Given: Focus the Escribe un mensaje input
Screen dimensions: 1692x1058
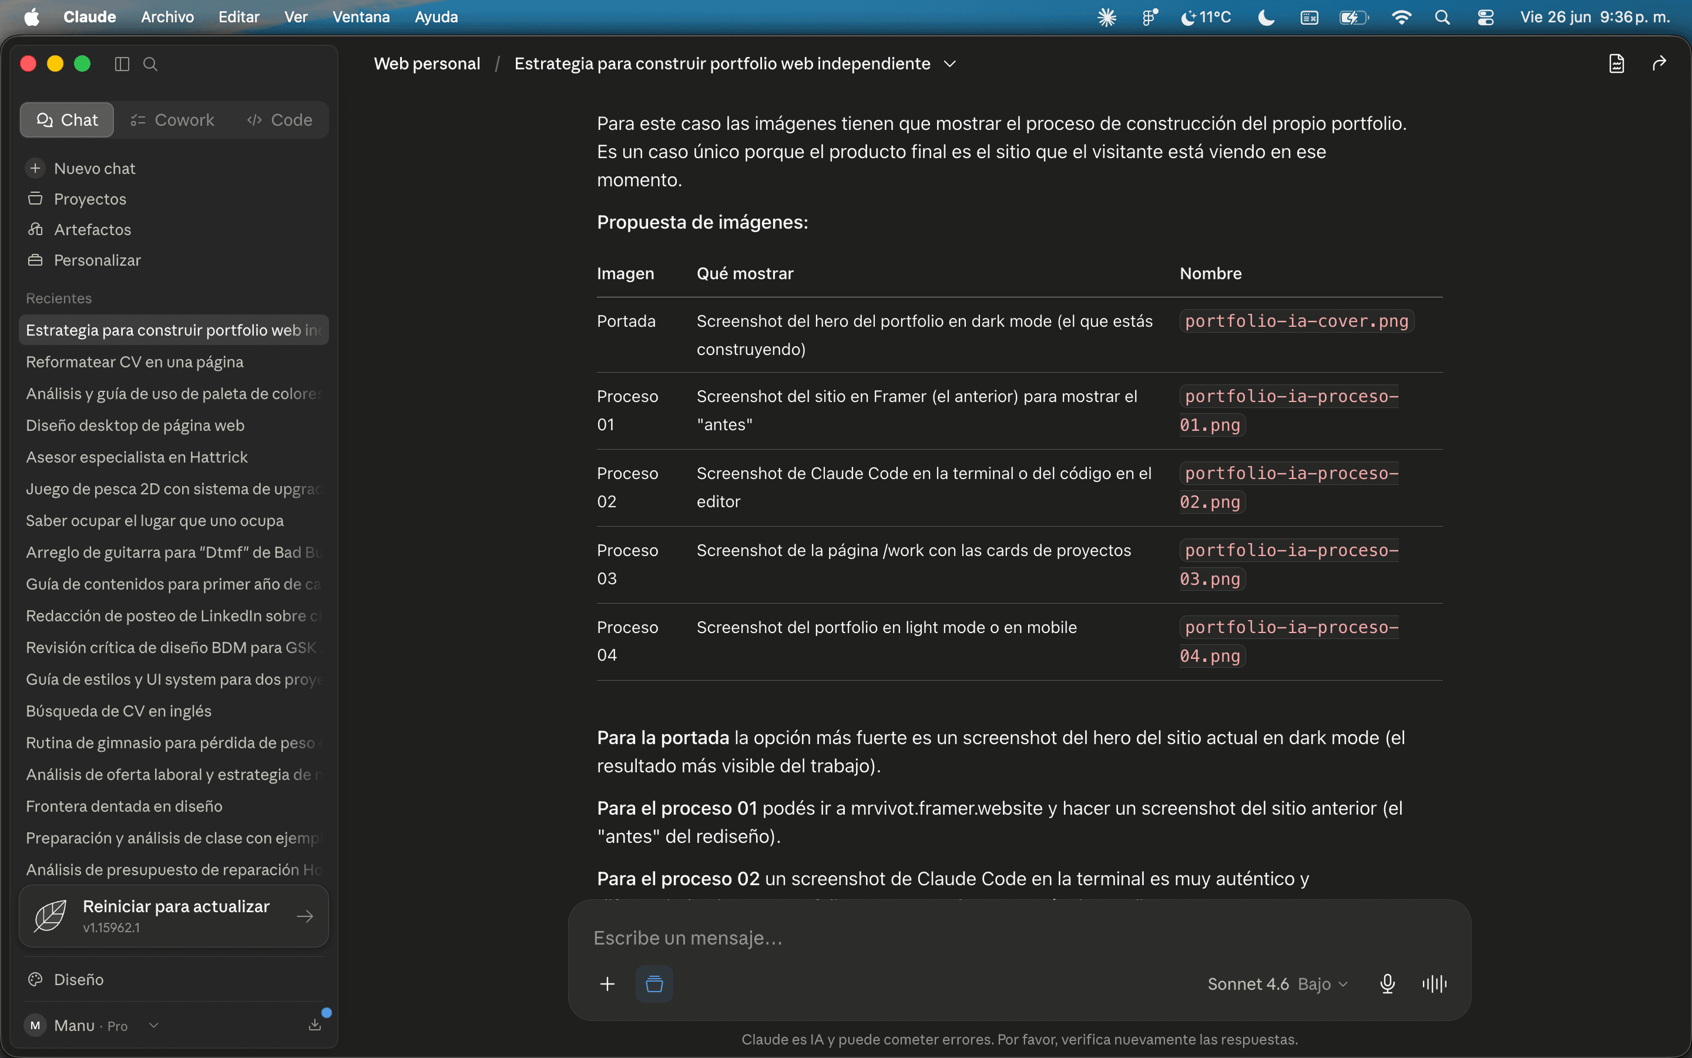Looking at the screenshot, I should [x=1019, y=938].
